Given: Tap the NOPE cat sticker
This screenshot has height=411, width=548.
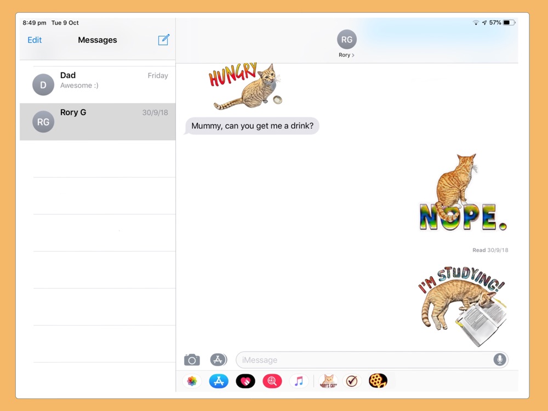Looking at the screenshot, I should tap(463, 192).
